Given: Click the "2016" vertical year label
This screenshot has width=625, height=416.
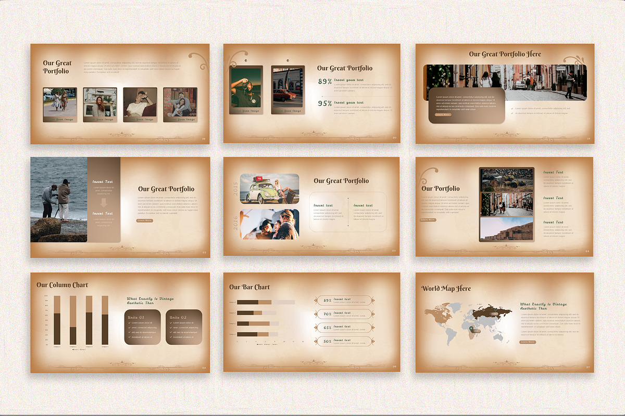Looking at the screenshot, I should click(x=235, y=224).
